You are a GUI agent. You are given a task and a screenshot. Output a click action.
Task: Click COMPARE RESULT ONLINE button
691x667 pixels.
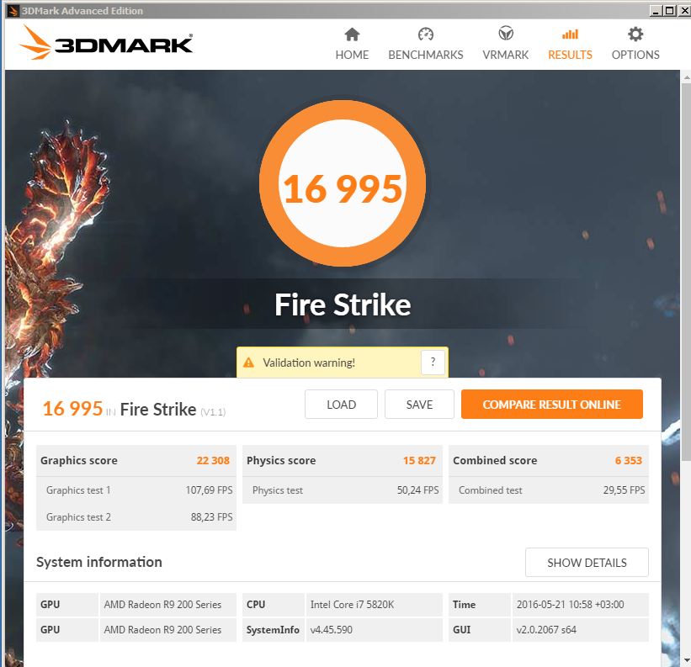552,405
